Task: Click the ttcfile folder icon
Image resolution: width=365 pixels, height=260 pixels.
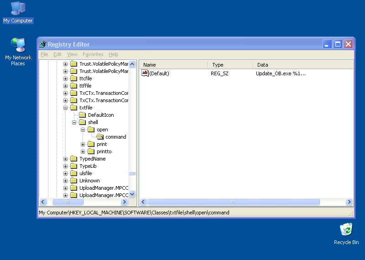Action: click(74, 78)
